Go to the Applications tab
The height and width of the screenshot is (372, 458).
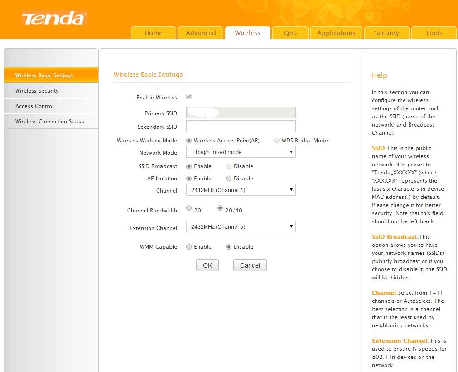click(336, 33)
